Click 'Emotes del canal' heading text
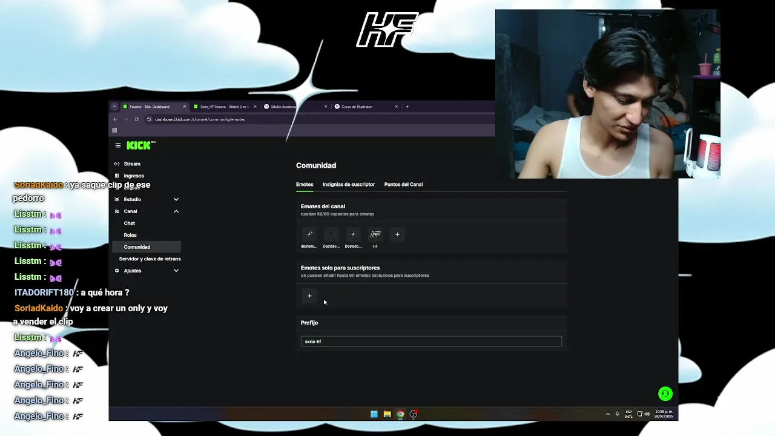Viewport: 775px width, 436px height. click(323, 206)
